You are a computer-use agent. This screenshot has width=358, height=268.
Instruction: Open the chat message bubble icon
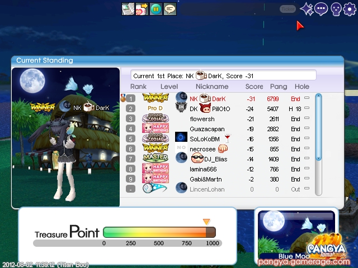pos(170,9)
